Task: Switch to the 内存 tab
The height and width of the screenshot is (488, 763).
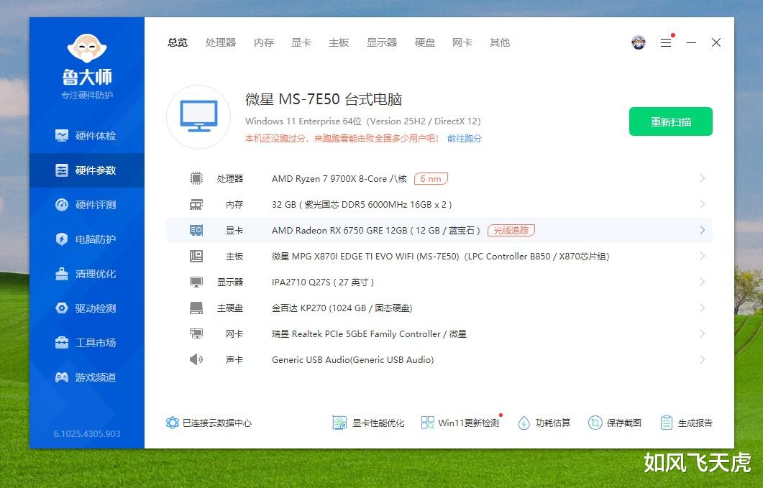Action: point(264,43)
